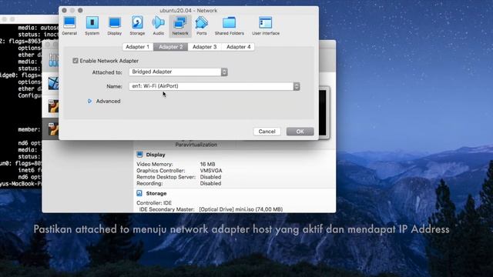
Task: Open the Display settings section
Action: tap(115, 25)
